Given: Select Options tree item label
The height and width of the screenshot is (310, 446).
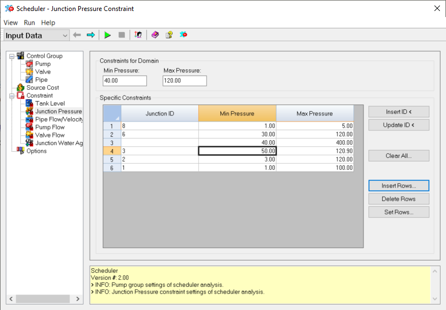Looking at the screenshot, I should tap(36, 151).
